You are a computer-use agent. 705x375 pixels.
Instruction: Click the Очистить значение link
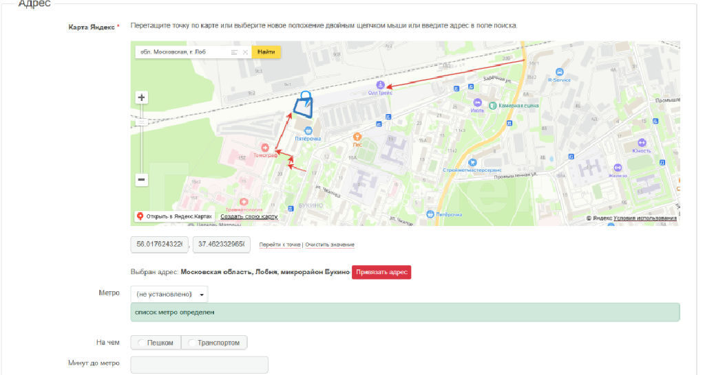click(330, 245)
